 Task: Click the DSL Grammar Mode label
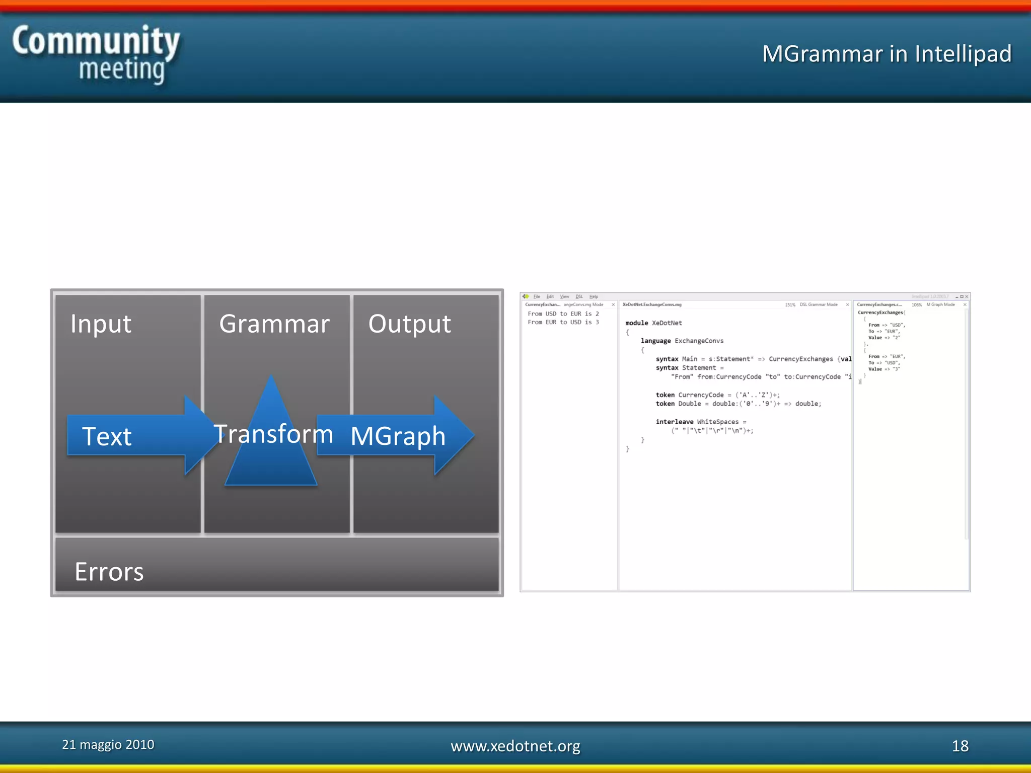pyautogui.click(x=819, y=304)
